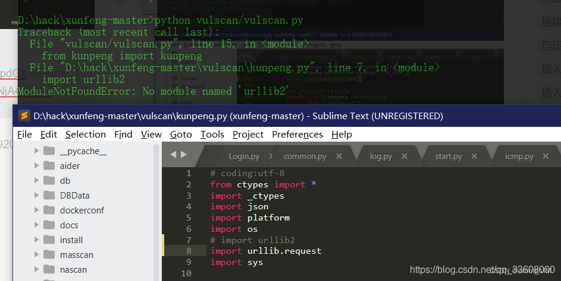561x281 pixels.
Task: Open the Selection menu
Action: pyautogui.click(x=86, y=135)
